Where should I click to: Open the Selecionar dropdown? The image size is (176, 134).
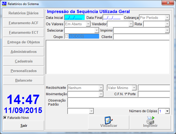(97, 30)
